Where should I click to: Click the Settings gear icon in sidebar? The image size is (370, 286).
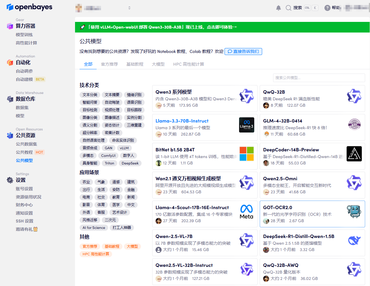click(10, 180)
